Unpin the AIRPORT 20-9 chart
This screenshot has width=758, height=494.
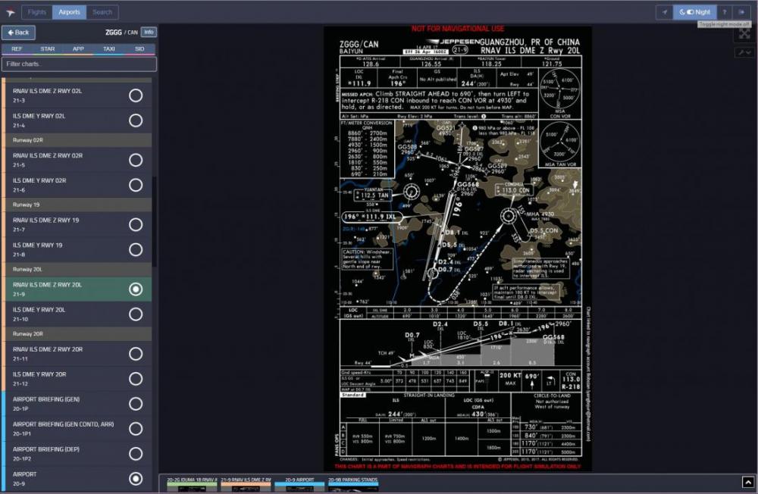136,479
